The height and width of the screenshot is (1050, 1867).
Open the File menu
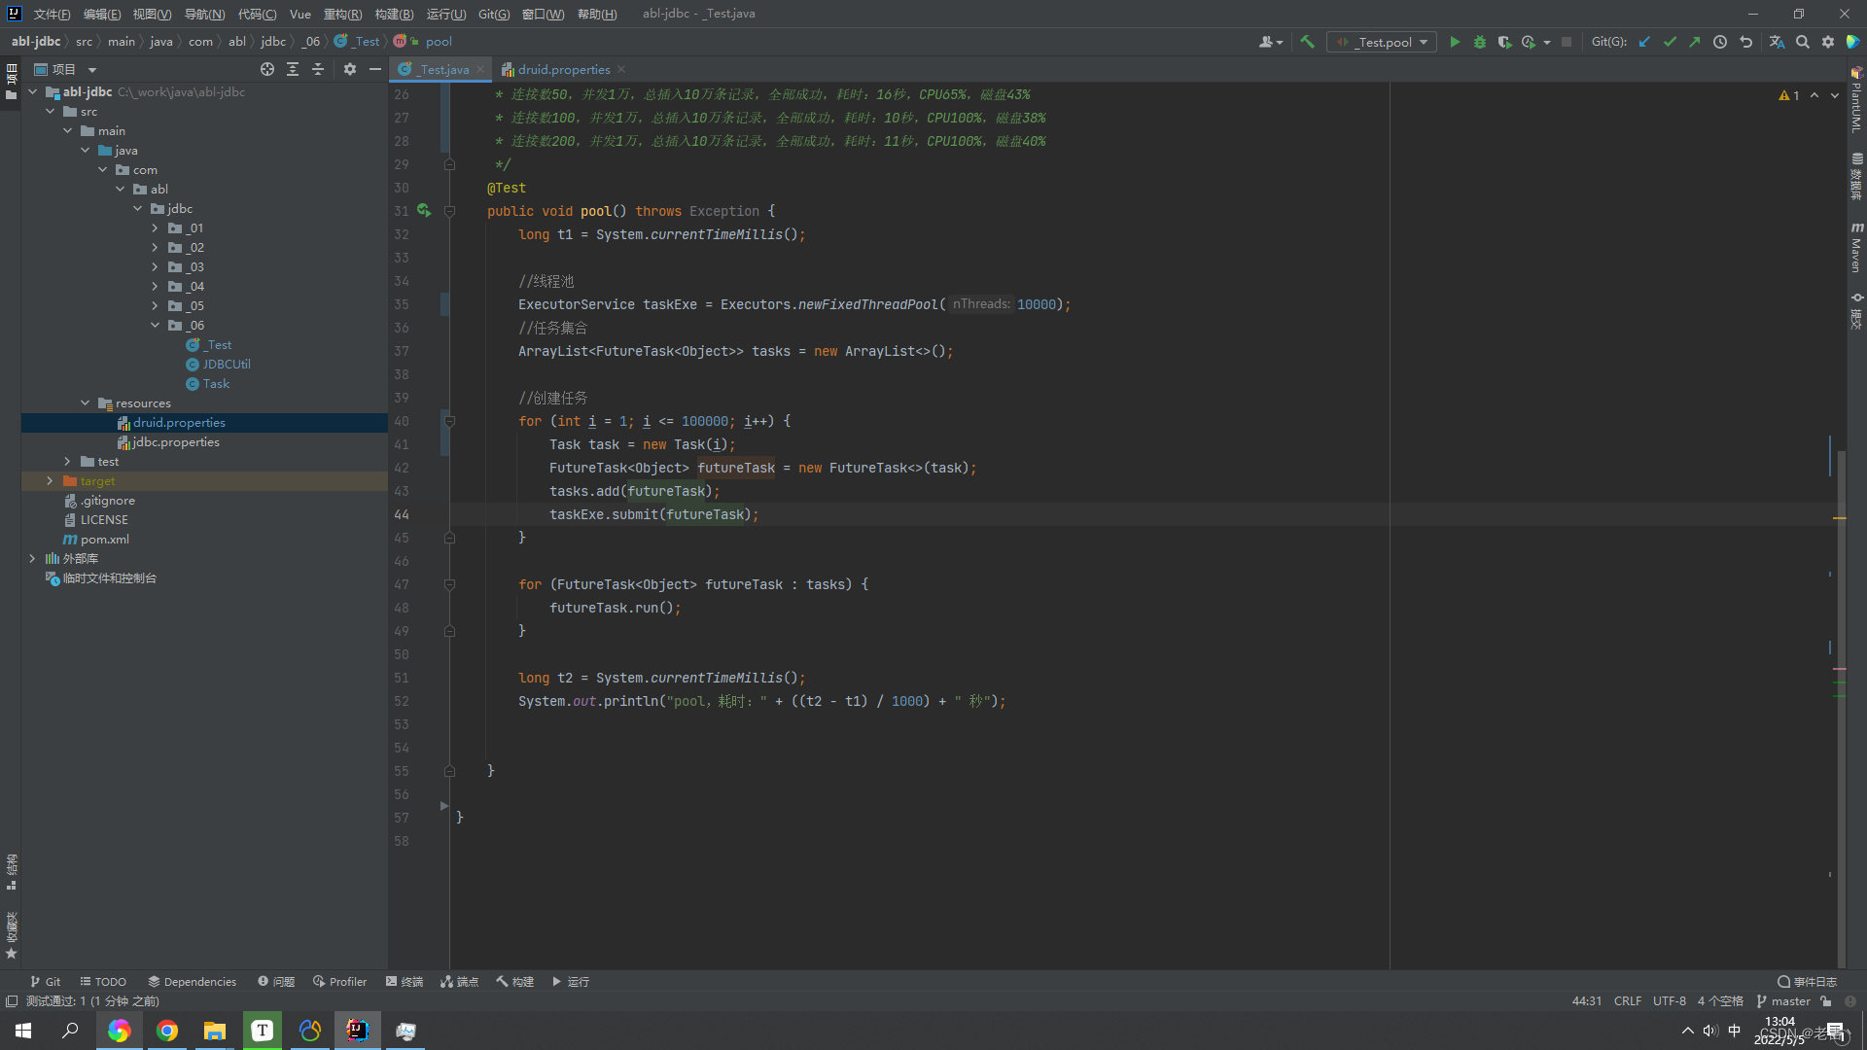(52, 14)
